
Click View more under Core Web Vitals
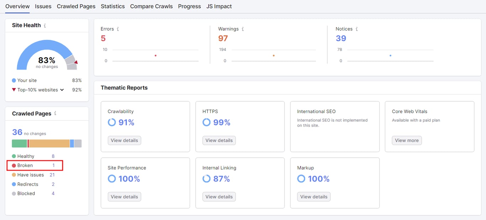407,140
